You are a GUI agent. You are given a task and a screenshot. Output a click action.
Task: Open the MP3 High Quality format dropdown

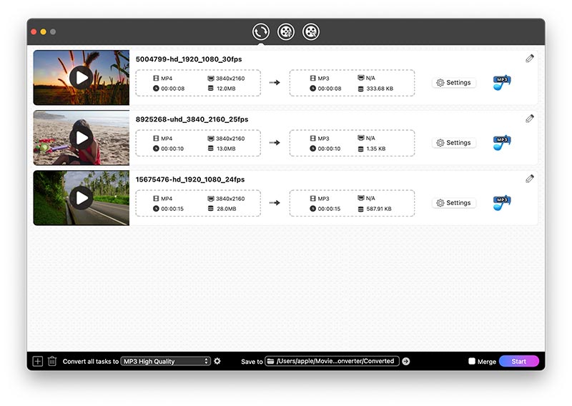pyautogui.click(x=166, y=361)
